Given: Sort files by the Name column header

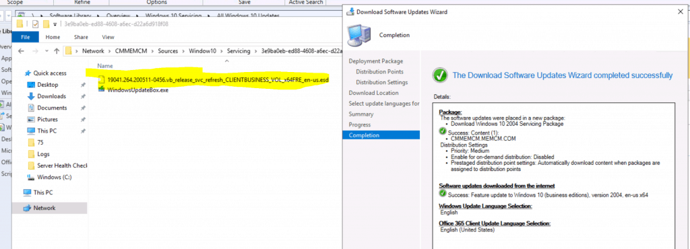Looking at the screenshot, I should click(x=105, y=66).
